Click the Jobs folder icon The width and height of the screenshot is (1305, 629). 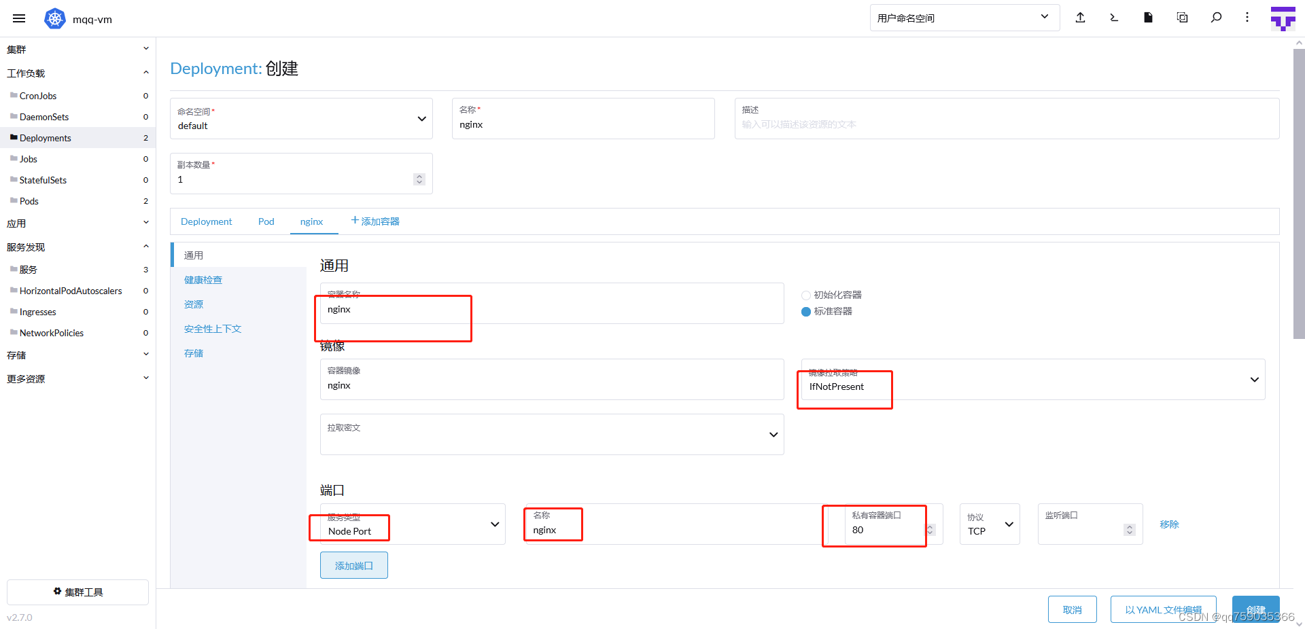[14, 158]
